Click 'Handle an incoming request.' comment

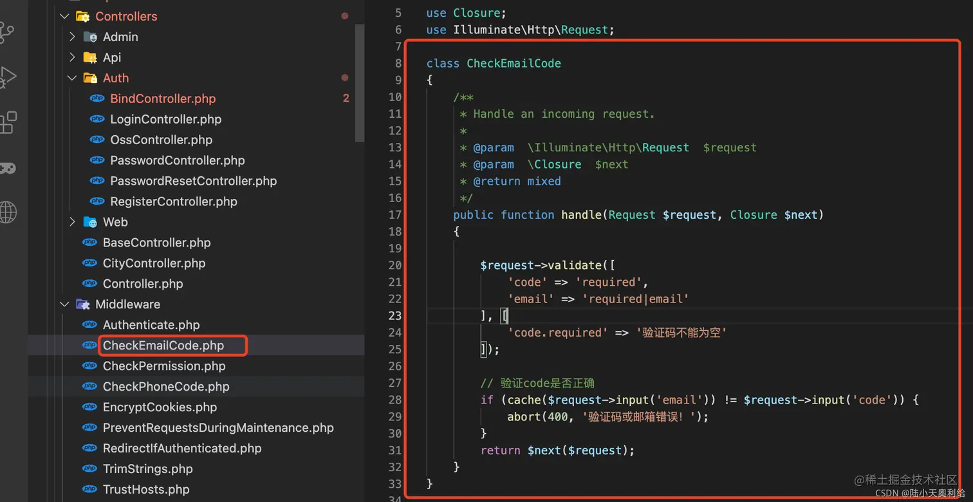[564, 114]
